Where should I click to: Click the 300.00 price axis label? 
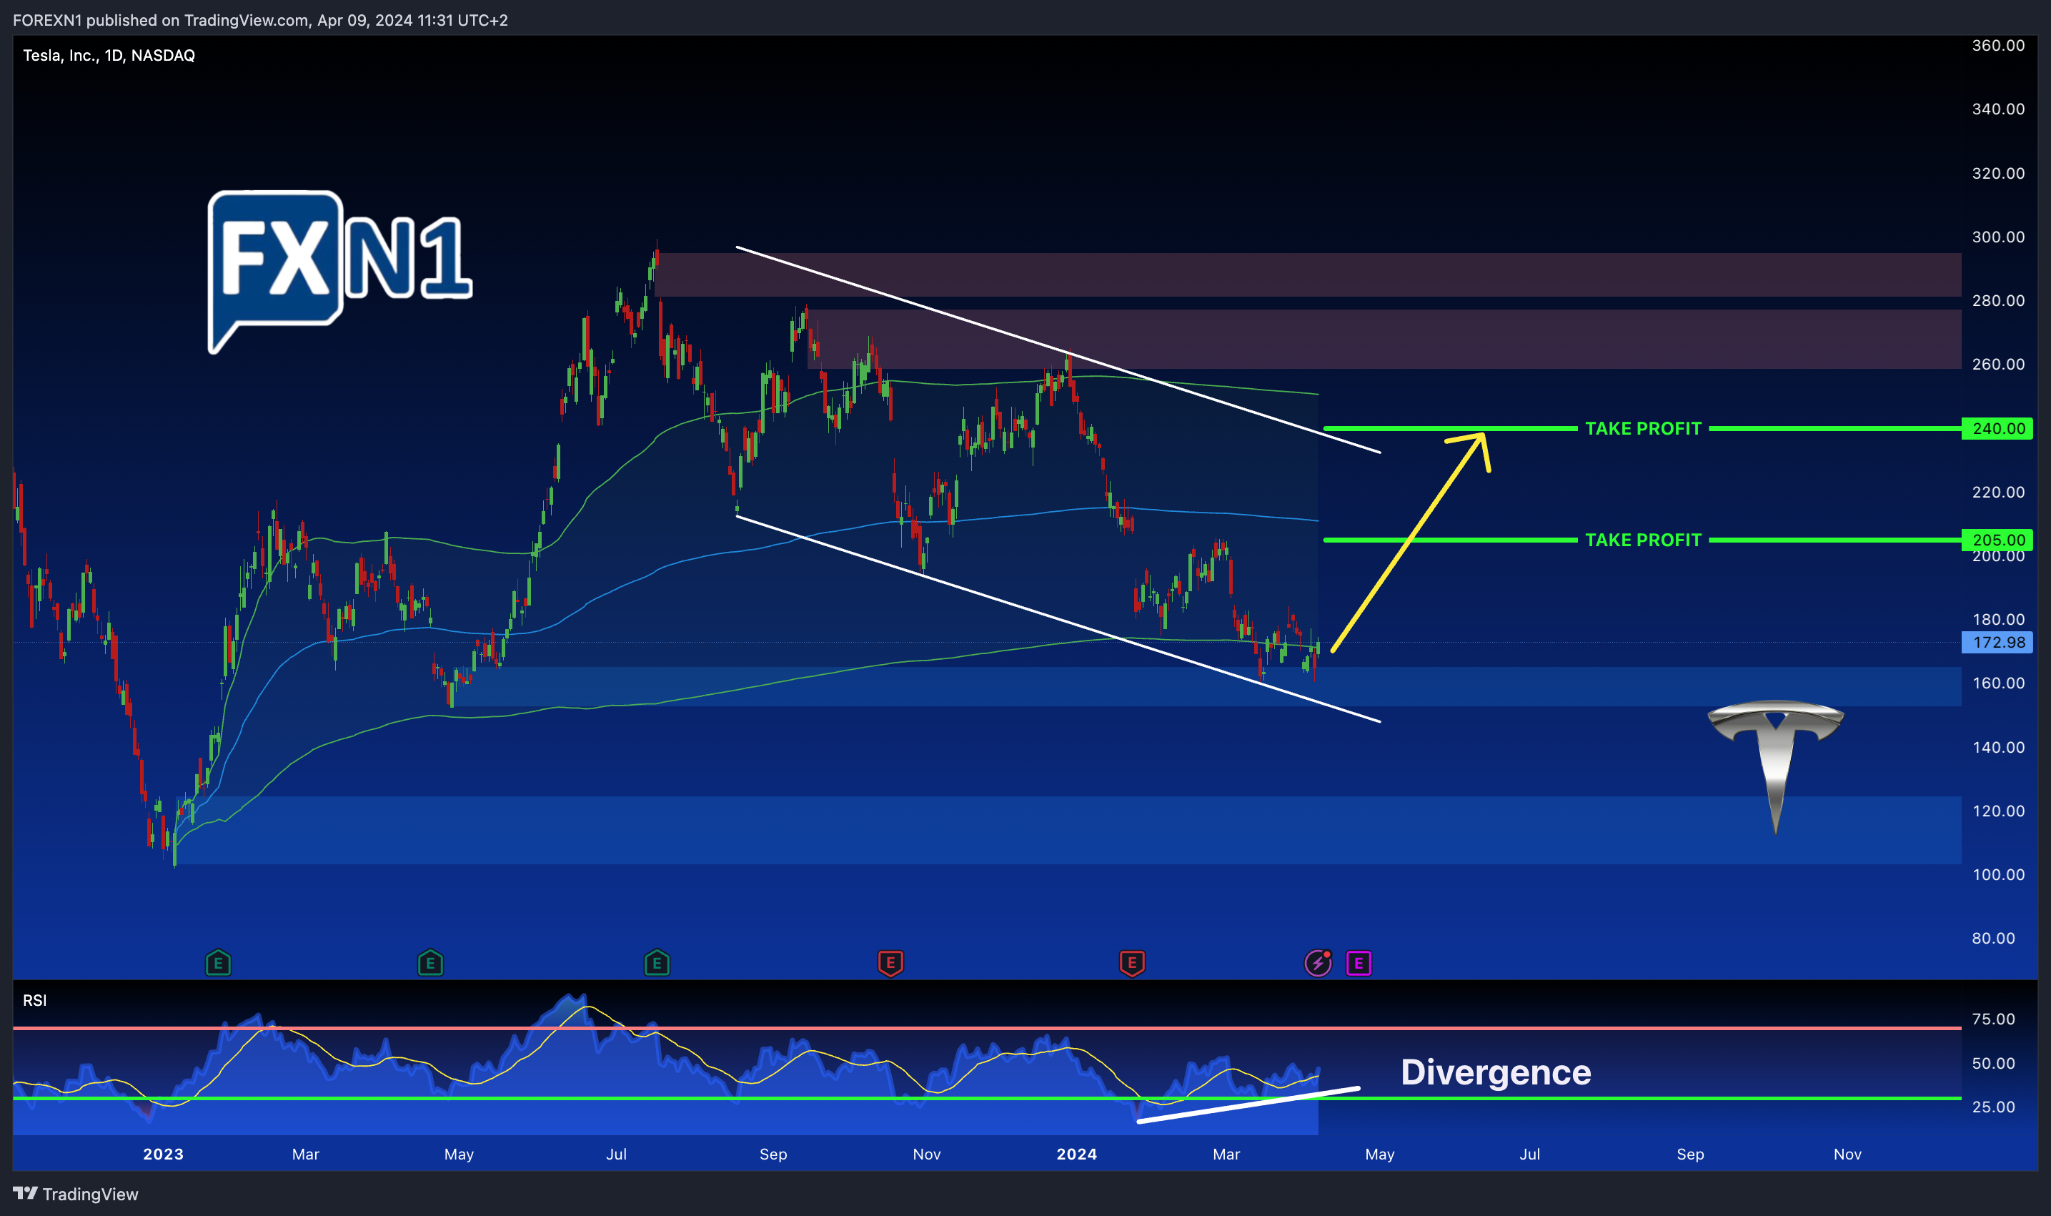pos(1997,237)
